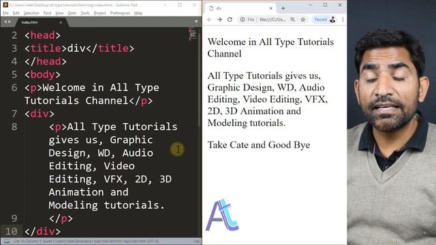The width and height of the screenshot is (436, 245).
Task: Place cursor on the body tag line
Action: click(x=42, y=74)
